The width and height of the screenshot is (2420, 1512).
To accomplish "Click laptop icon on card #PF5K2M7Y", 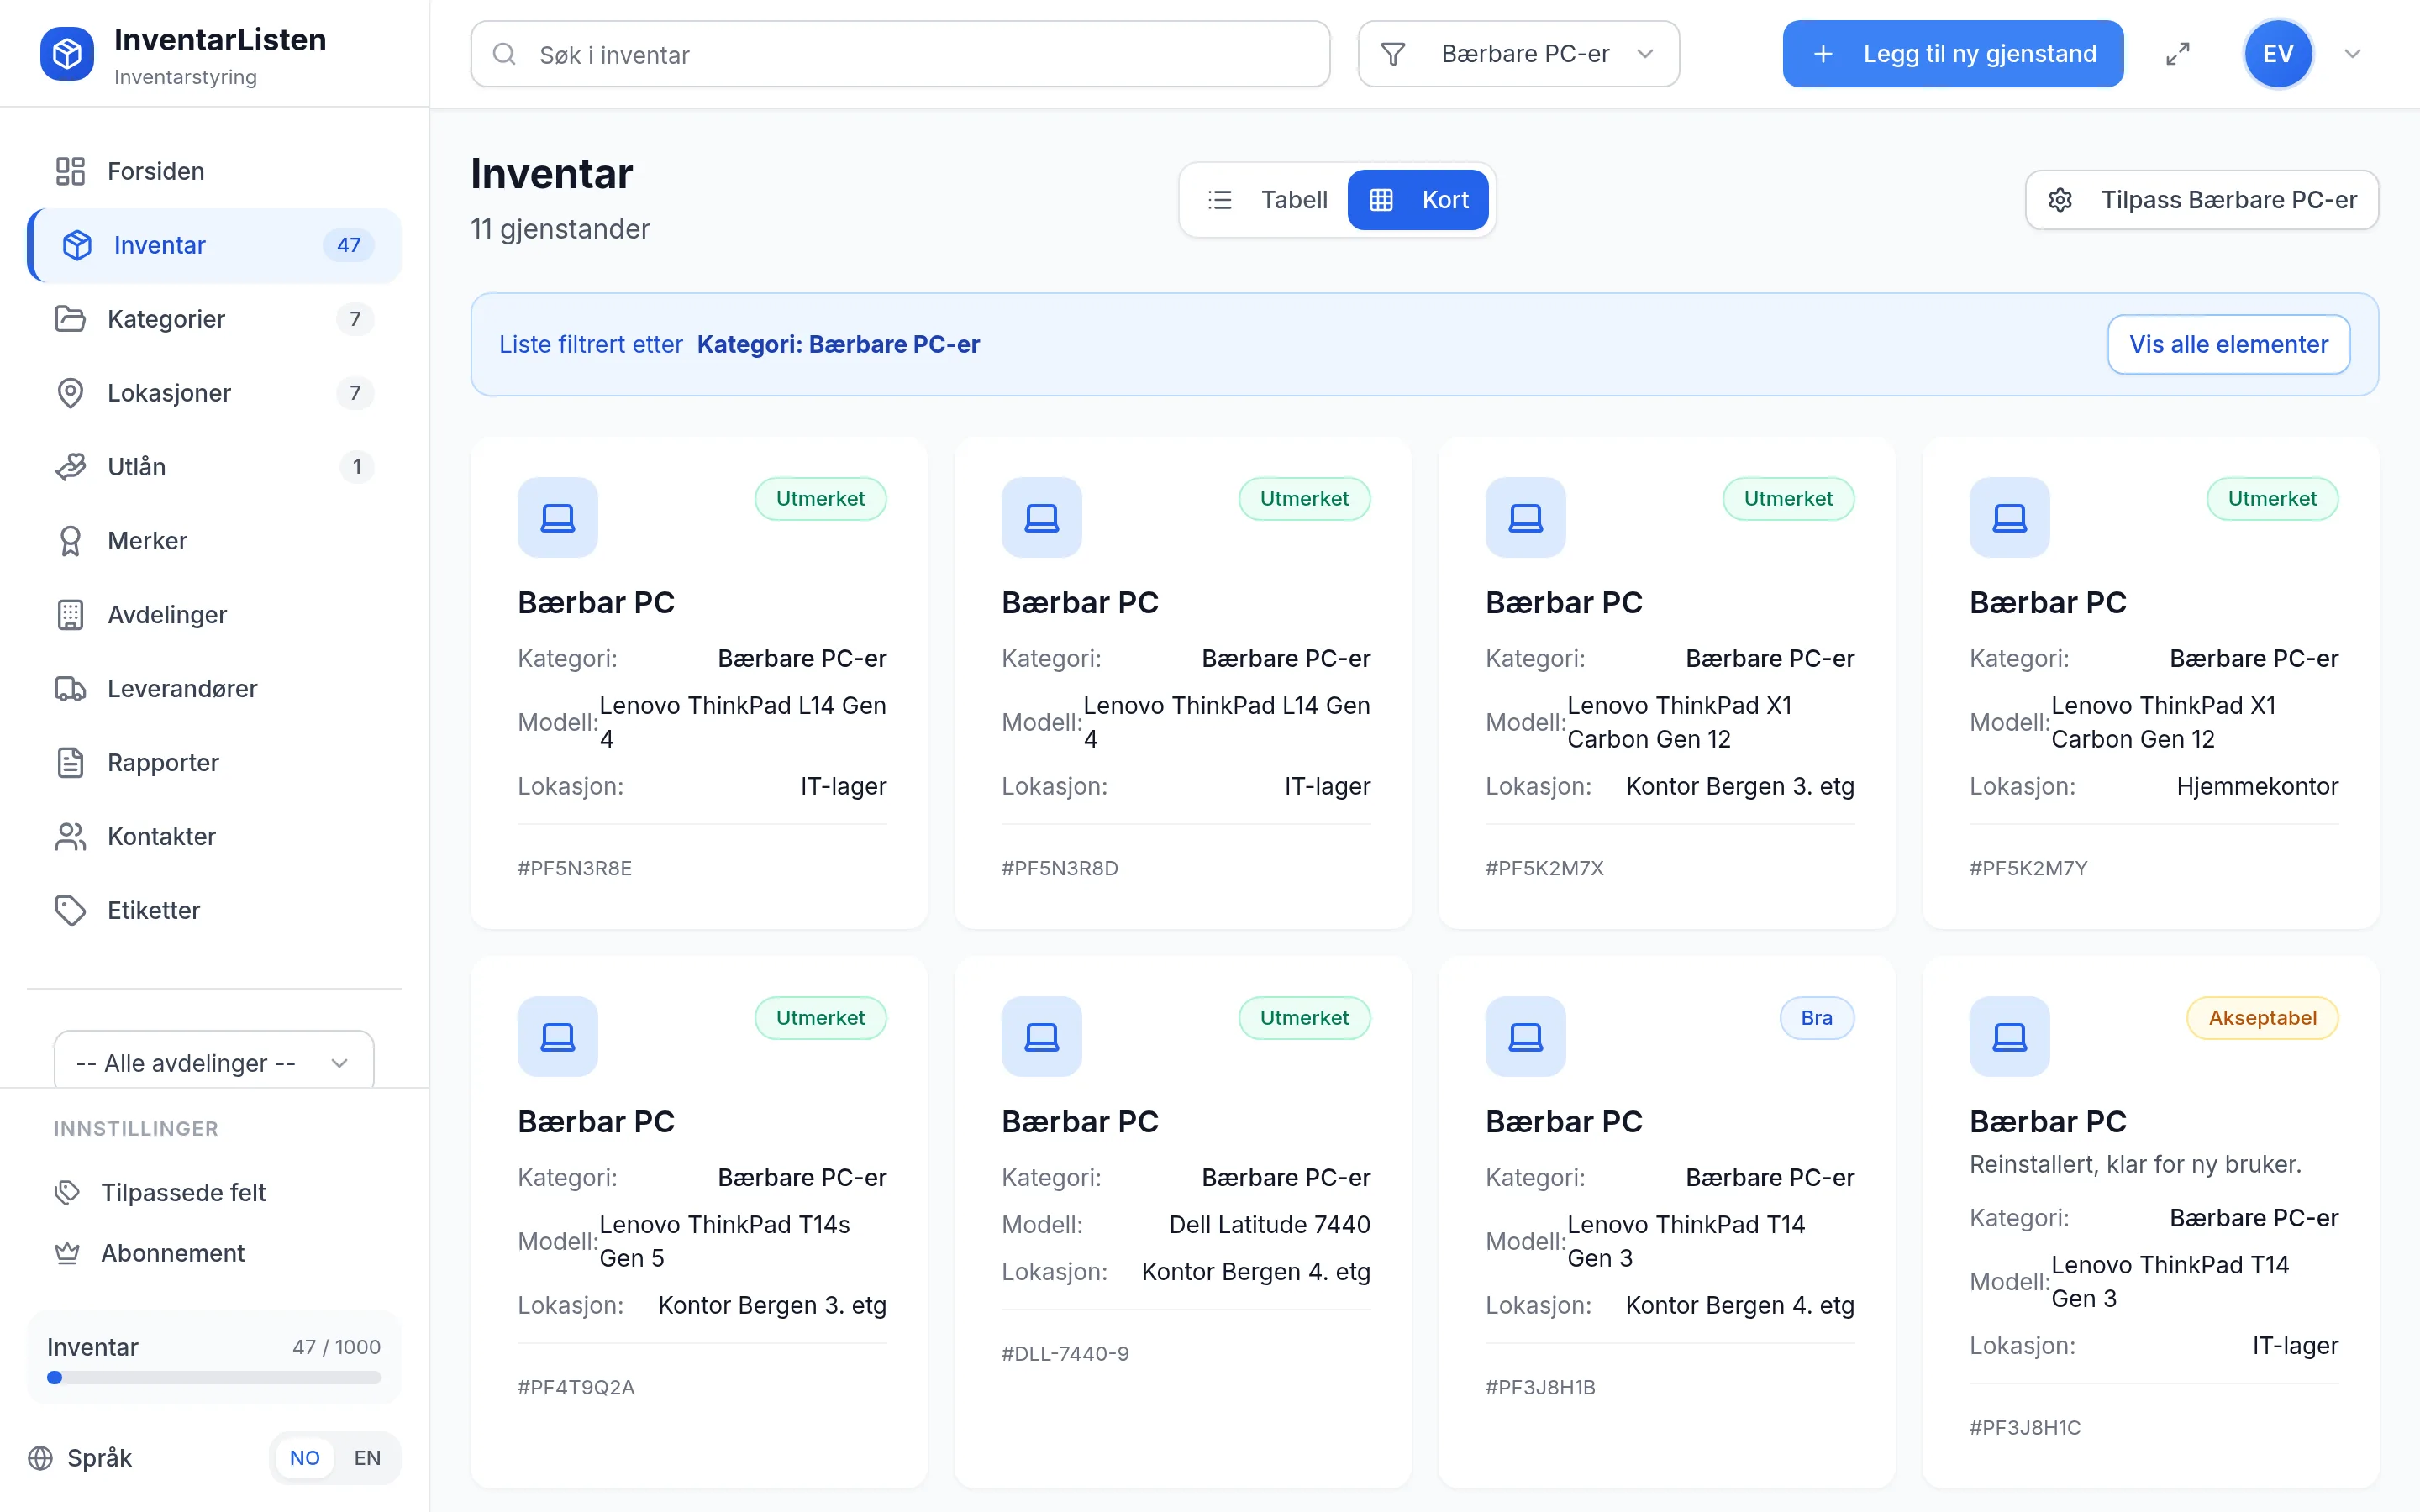I will click(2010, 517).
